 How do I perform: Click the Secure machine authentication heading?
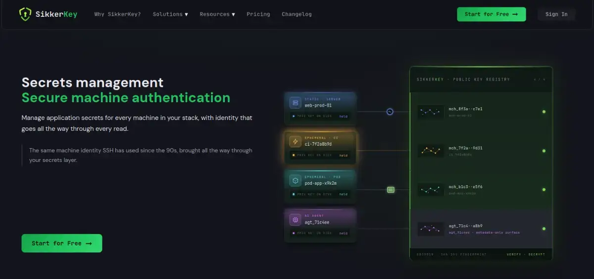click(x=126, y=97)
